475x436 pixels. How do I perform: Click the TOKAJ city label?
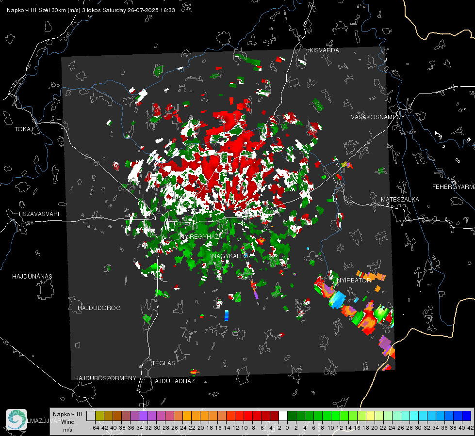(x=24, y=129)
